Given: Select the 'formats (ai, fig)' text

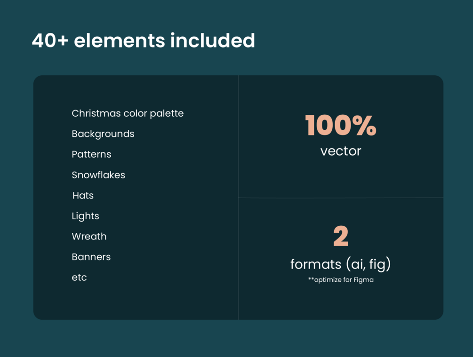Looking at the screenshot, I should click(x=341, y=264).
